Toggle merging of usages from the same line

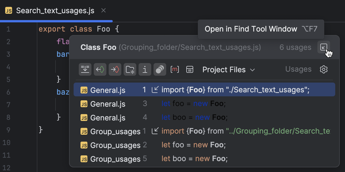point(85,69)
